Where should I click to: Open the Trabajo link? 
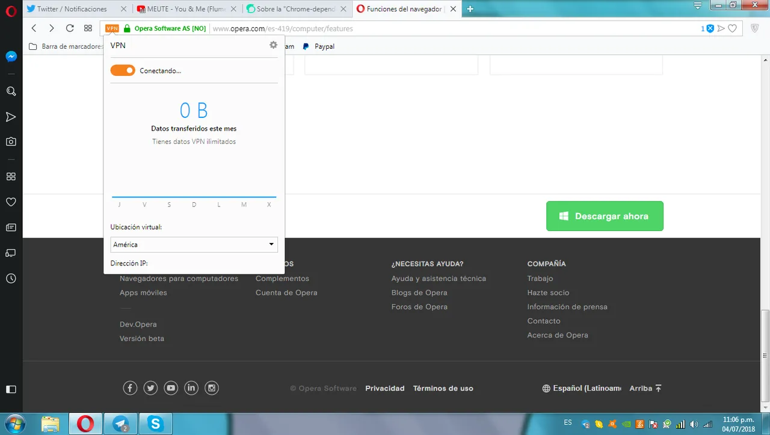pos(540,279)
